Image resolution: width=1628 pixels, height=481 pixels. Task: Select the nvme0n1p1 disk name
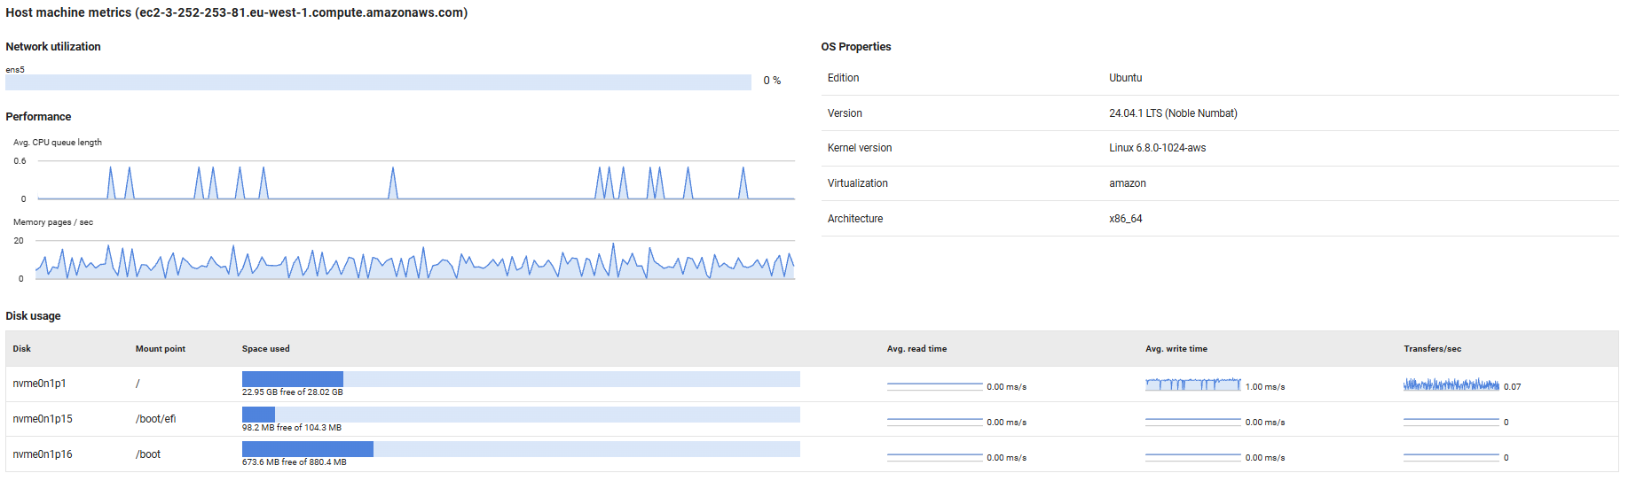click(40, 384)
